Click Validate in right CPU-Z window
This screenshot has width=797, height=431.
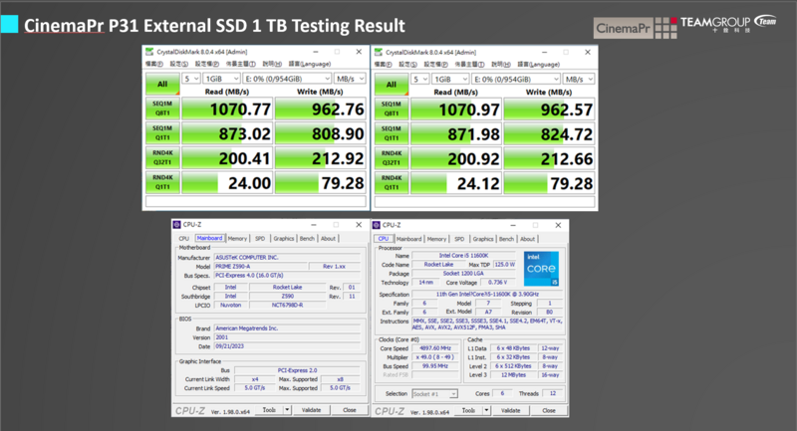point(510,410)
